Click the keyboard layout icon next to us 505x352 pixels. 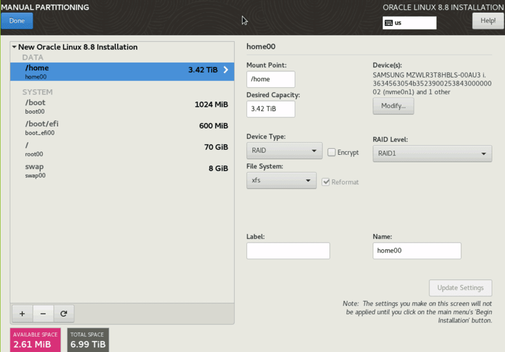[389, 23]
